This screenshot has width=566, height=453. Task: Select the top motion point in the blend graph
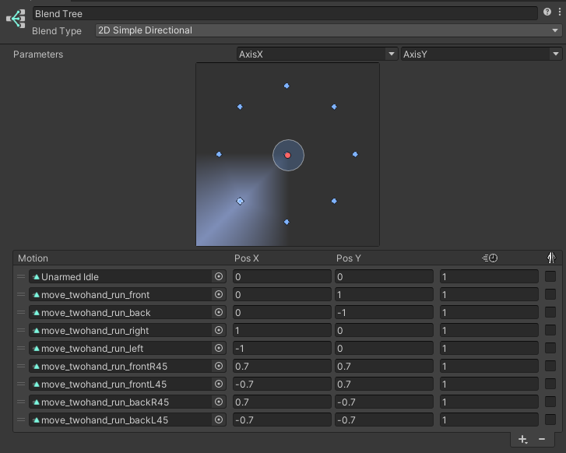click(x=287, y=86)
